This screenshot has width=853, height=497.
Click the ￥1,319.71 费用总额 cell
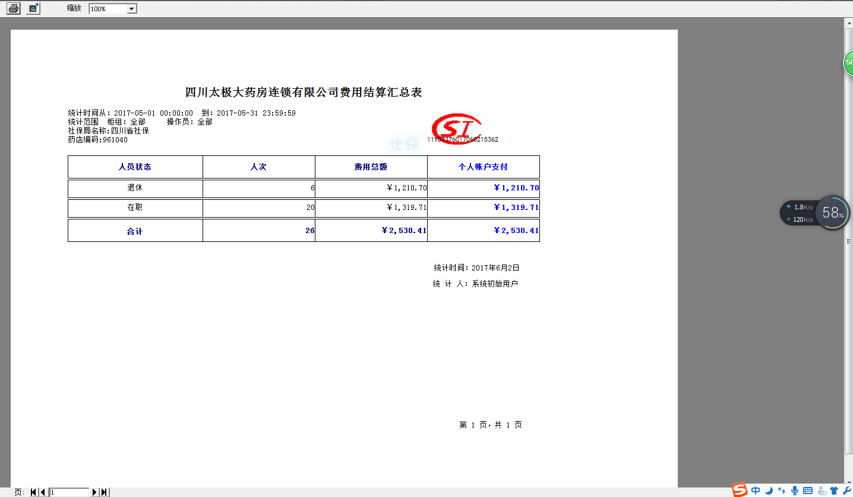click(371, 208)
